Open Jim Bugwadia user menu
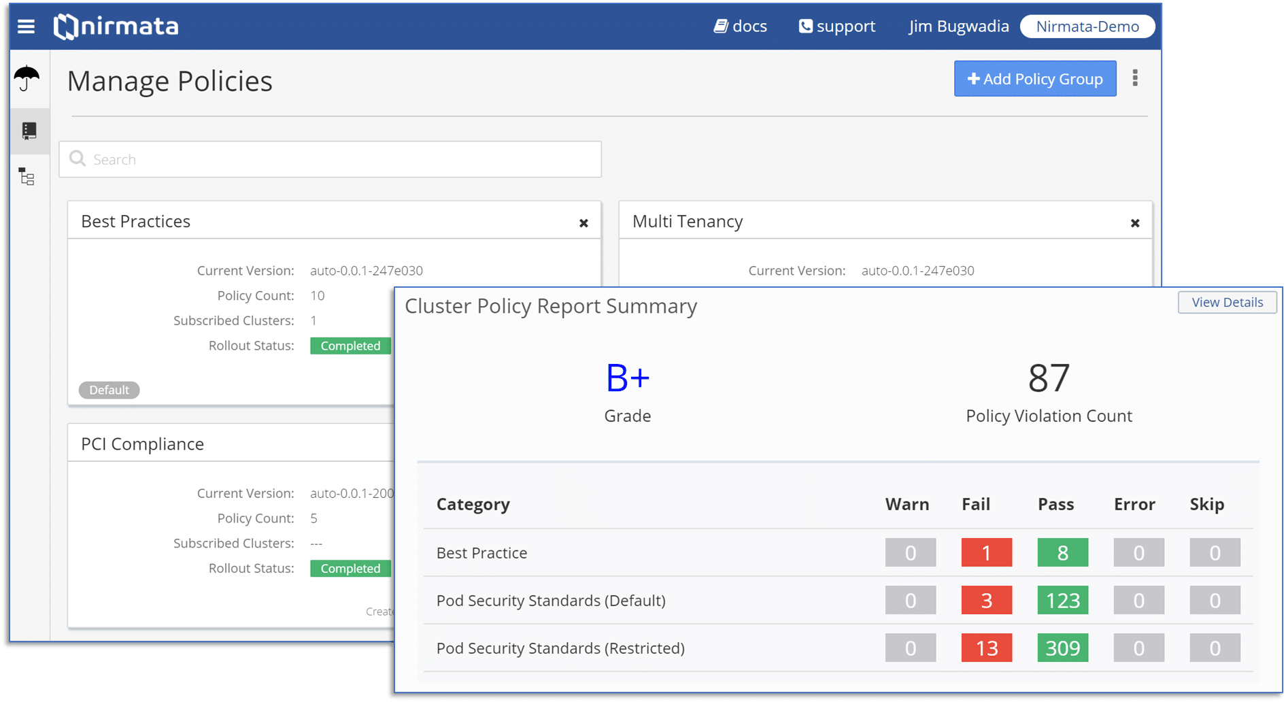Viewport: 1286px width, 702px height. [959, 27]
